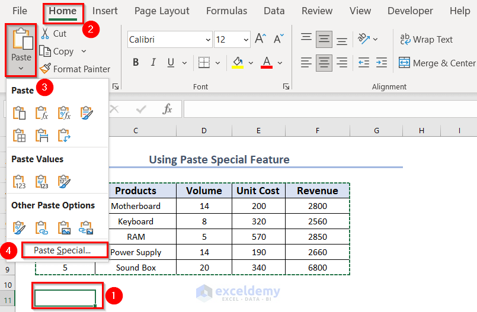Choose Paste Link icon under Other Paste Options
Viewport: 477px width, 312px height.
click(41, 227)
